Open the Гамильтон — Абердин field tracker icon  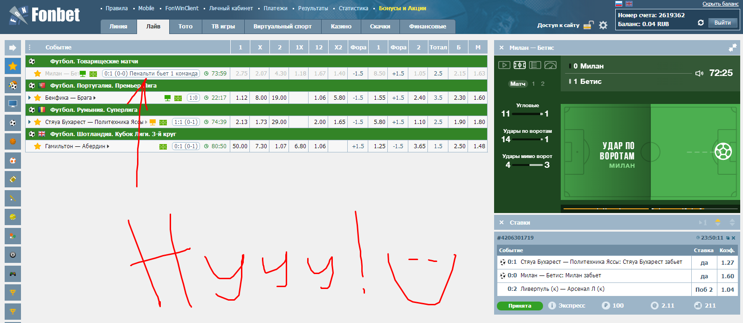[163, 146]
